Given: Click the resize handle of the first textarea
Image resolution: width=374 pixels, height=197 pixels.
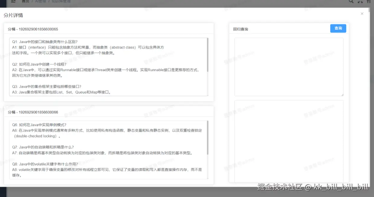Looking at the screenshot, I should (x=208, y=95).
